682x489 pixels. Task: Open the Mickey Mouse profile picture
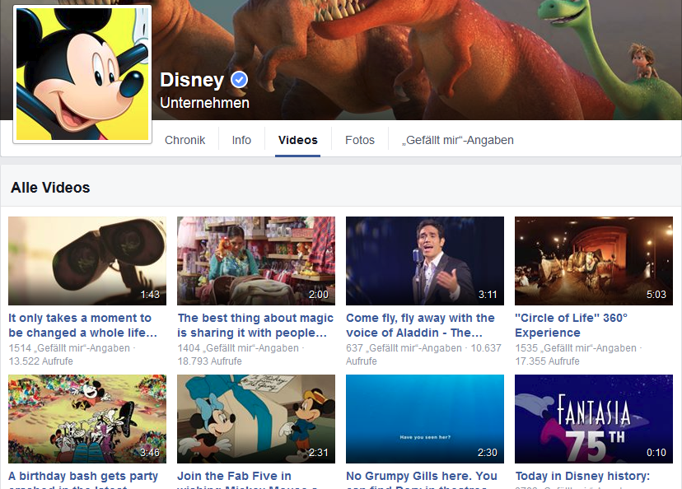tap(82, 74)
